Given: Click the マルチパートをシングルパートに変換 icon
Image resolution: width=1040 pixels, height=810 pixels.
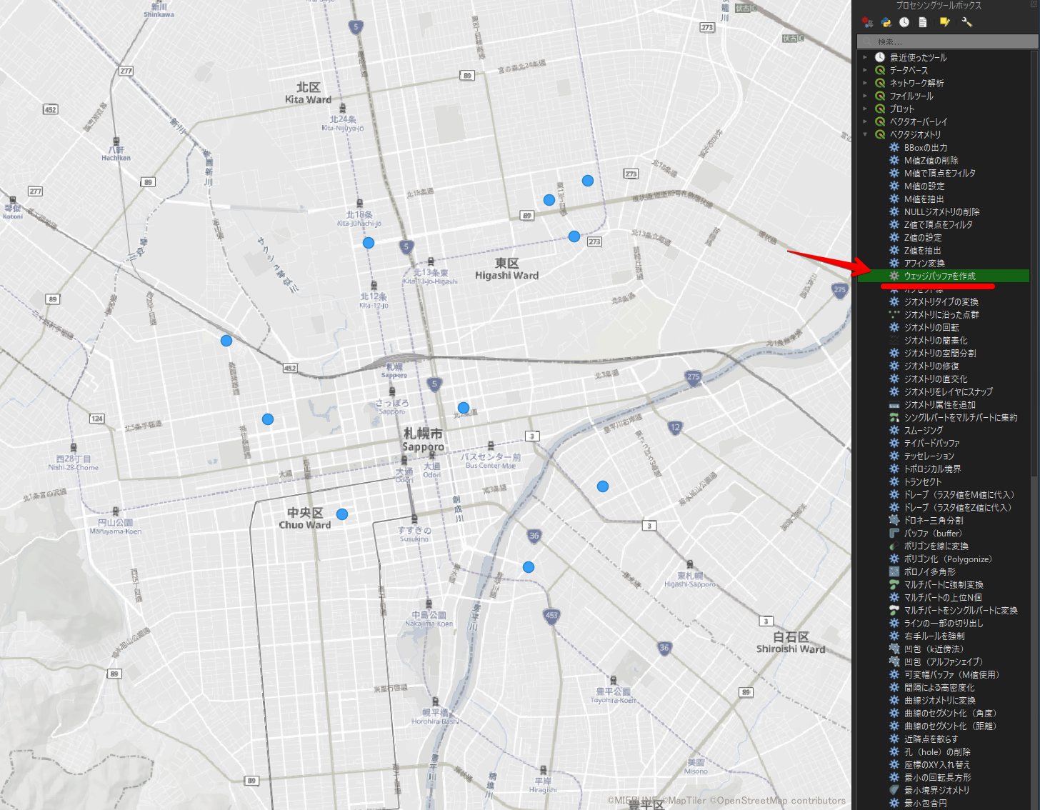Looking at the screenshot, I should pos(894,610).
